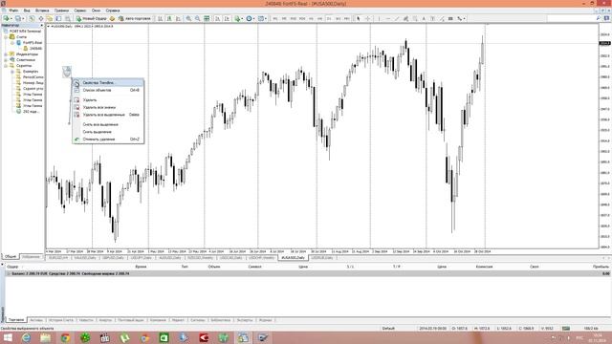Screen dimensions: 612x344
Task: Collapse the Счета tree node
Action: [6, 37]
